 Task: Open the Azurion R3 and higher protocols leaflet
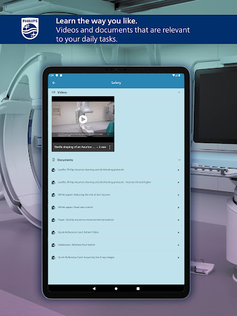pyautogui.click(x=116, y=182)
